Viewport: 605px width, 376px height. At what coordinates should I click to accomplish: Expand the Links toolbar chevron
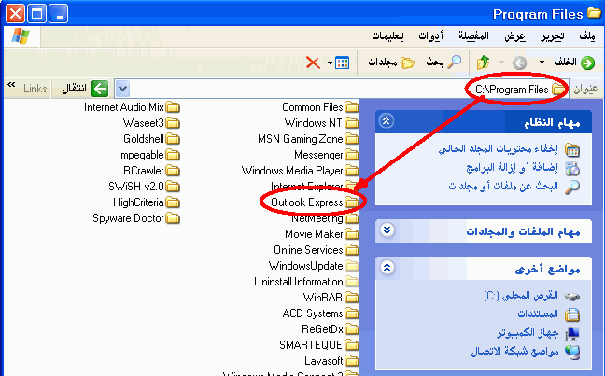point(11,85)
